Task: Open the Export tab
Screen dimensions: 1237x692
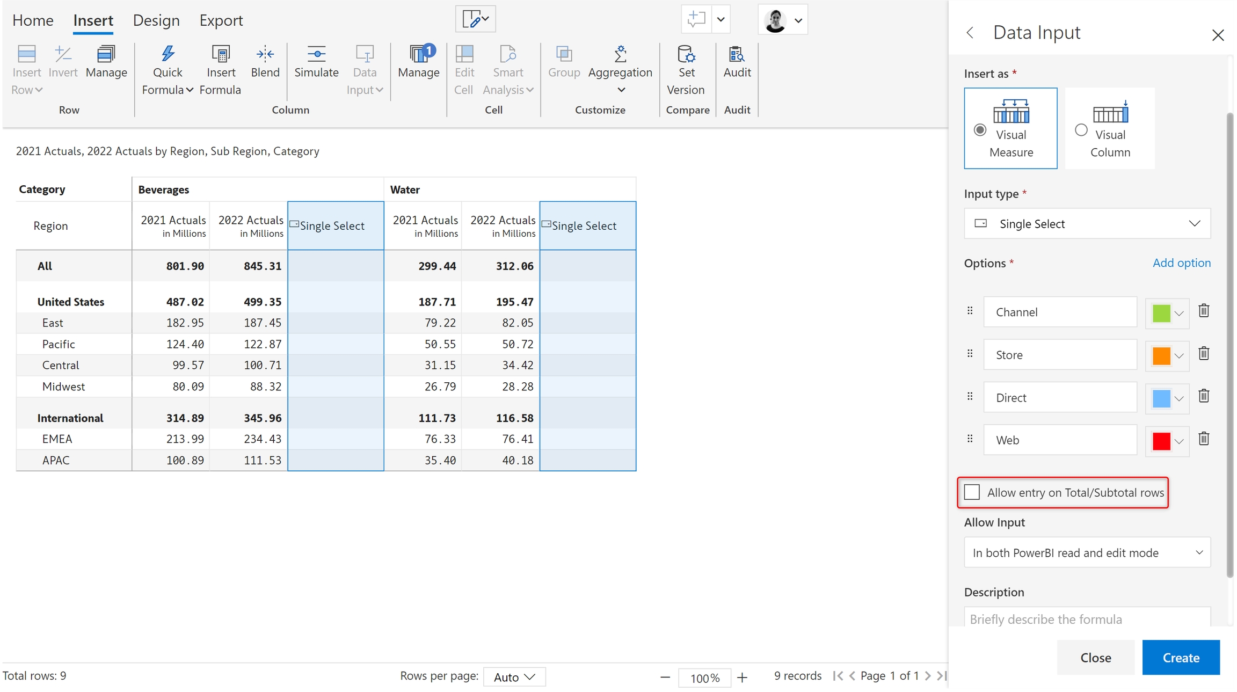Action: pyautogui.click(x=221, y=20)
